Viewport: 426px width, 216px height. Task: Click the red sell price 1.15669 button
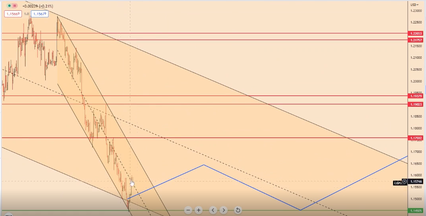click(x=13, y=14)
